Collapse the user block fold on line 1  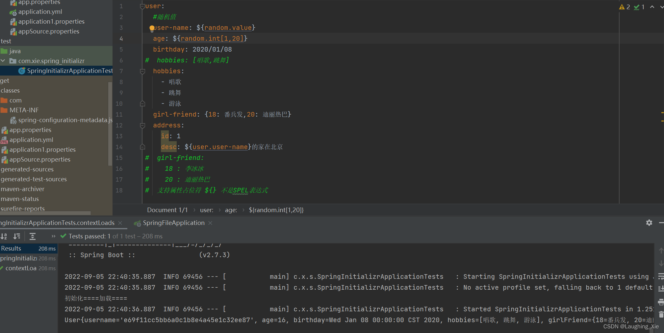coord(142,6)
